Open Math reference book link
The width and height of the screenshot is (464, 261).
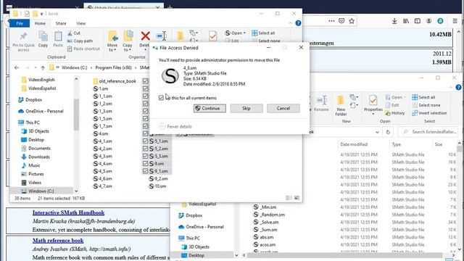(58, 241)
